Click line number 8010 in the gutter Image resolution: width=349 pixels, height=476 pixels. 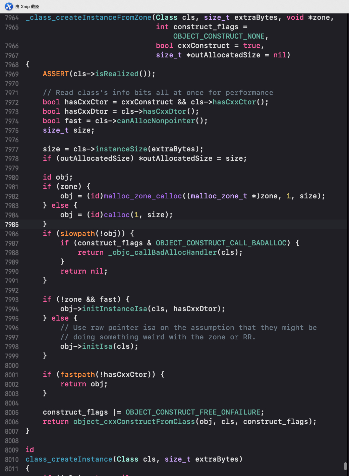click(12, 460)
